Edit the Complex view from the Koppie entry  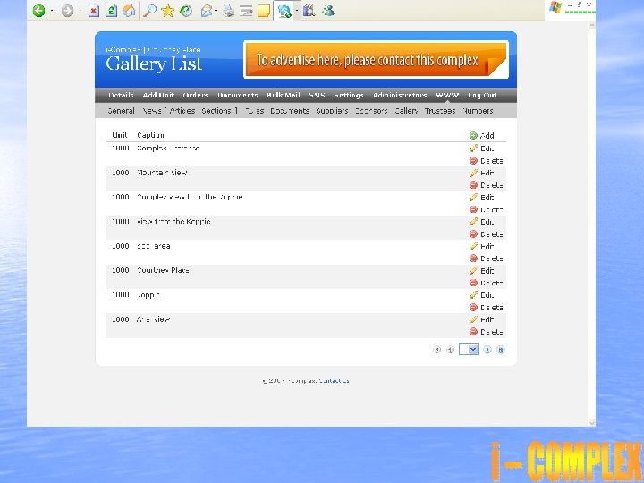pos(482,197)
